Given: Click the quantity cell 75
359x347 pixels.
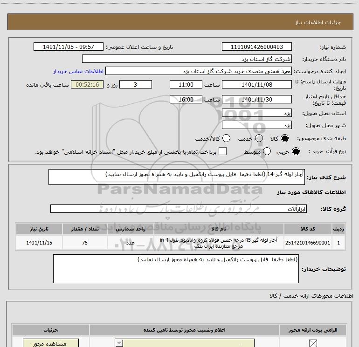Looking at the screenshot, I should click(85, 243).
